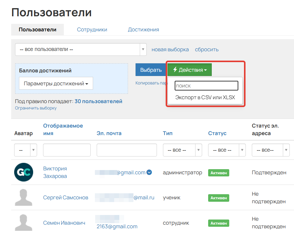Click the blue chevron next to the gmail address
Image resolution: width=294 pixels, height=234 pixels.
tap(149, 172)
